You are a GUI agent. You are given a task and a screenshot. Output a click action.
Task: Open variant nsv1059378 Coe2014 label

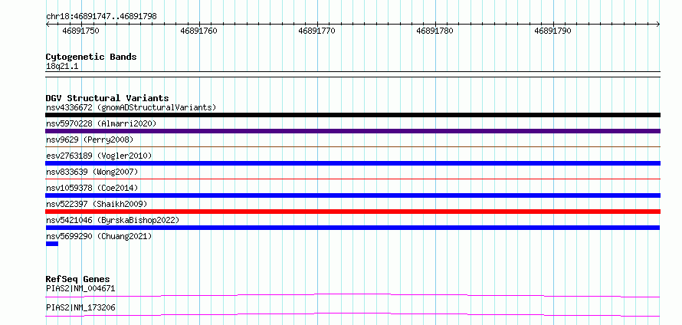coord(92,188)
